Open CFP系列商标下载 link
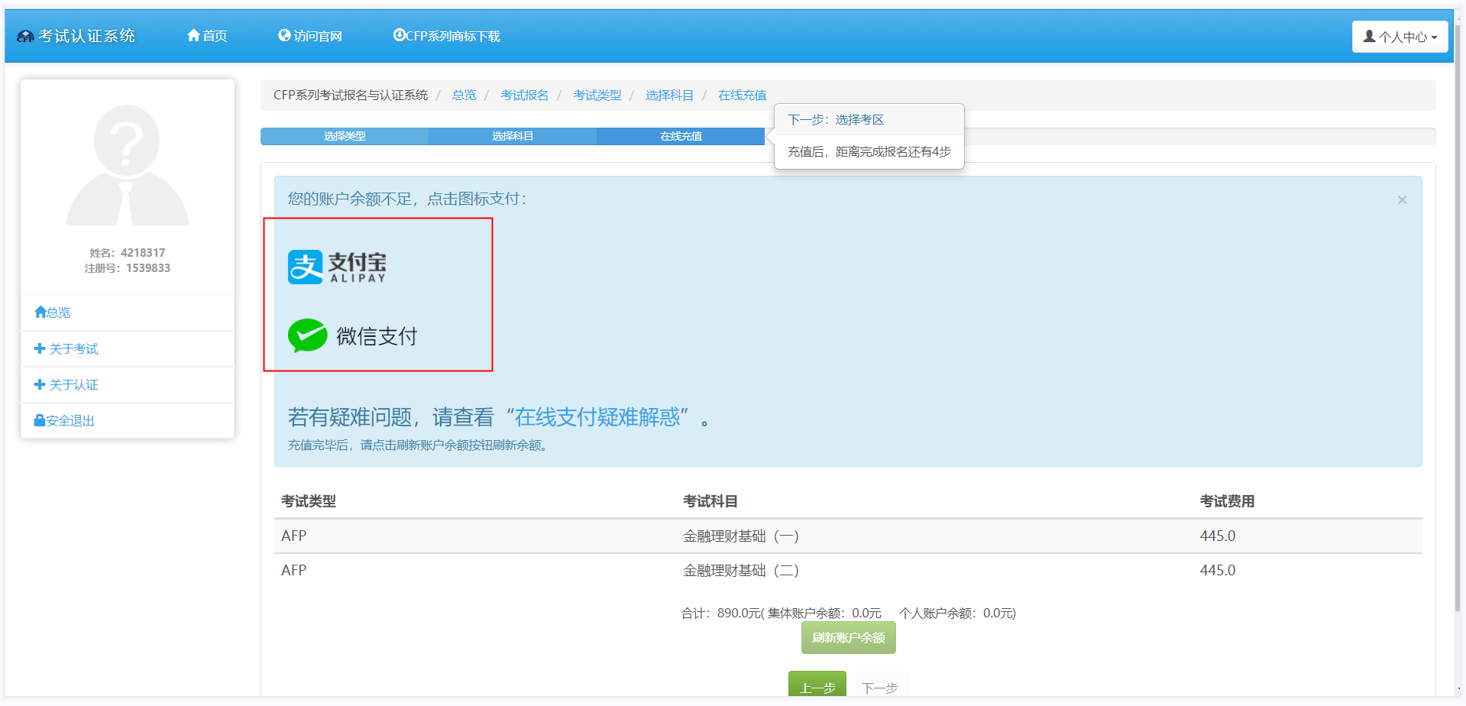1466x706 pixels. pyautogui.click(x=447, y=36)
